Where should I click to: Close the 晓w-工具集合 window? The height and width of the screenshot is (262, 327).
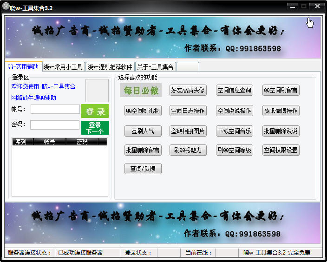(317, 6)
